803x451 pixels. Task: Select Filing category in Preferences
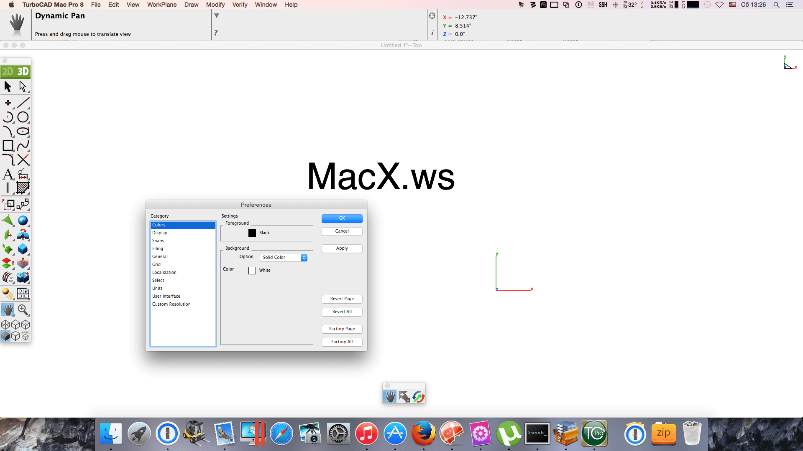coord(183,249)
